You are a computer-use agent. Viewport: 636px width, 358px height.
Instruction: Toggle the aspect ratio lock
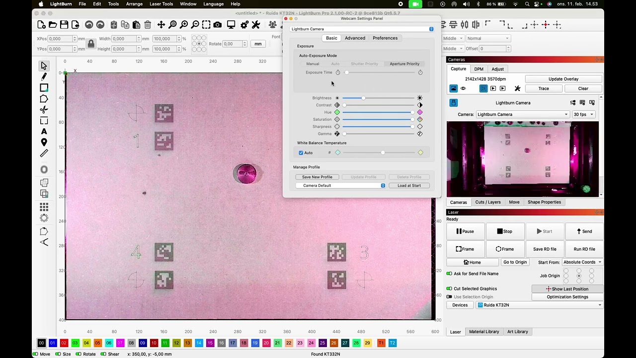91,44
